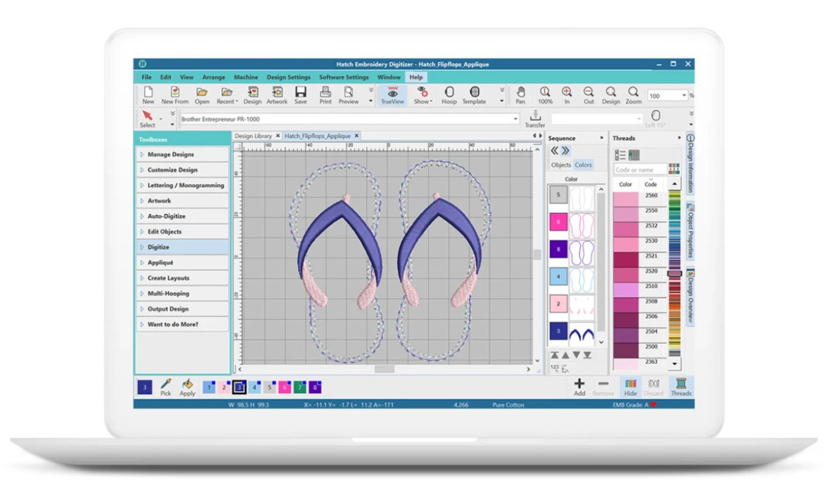Viewport: 834px width, 504px height.
Task: Choose color 1 in the bottom palette
Action: (x=209, y=387)
